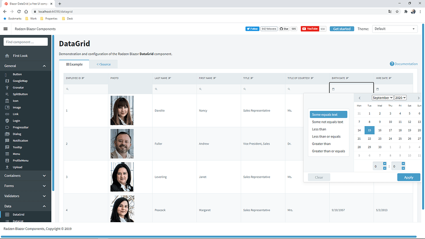The width and height of the screenshot is (425, 239).
Task: Click the Login component sidebar icon
Action: (7, 121)
